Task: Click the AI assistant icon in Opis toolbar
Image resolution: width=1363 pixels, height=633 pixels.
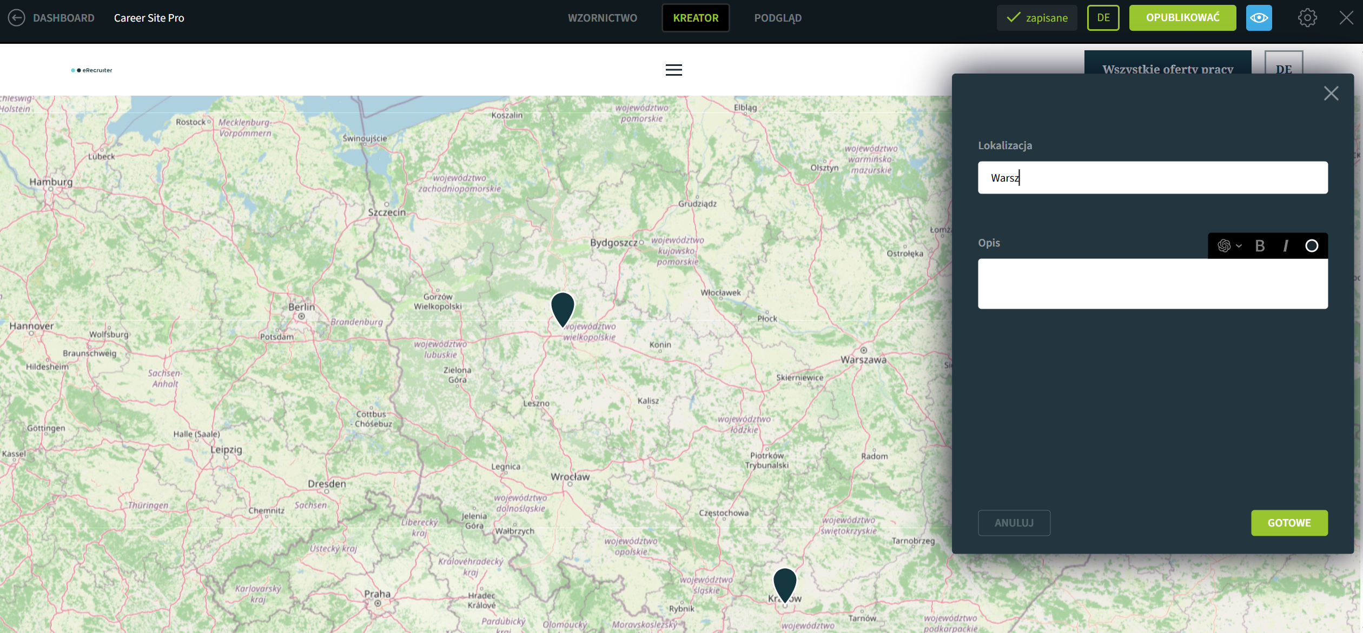Action: click(1223, 246)
